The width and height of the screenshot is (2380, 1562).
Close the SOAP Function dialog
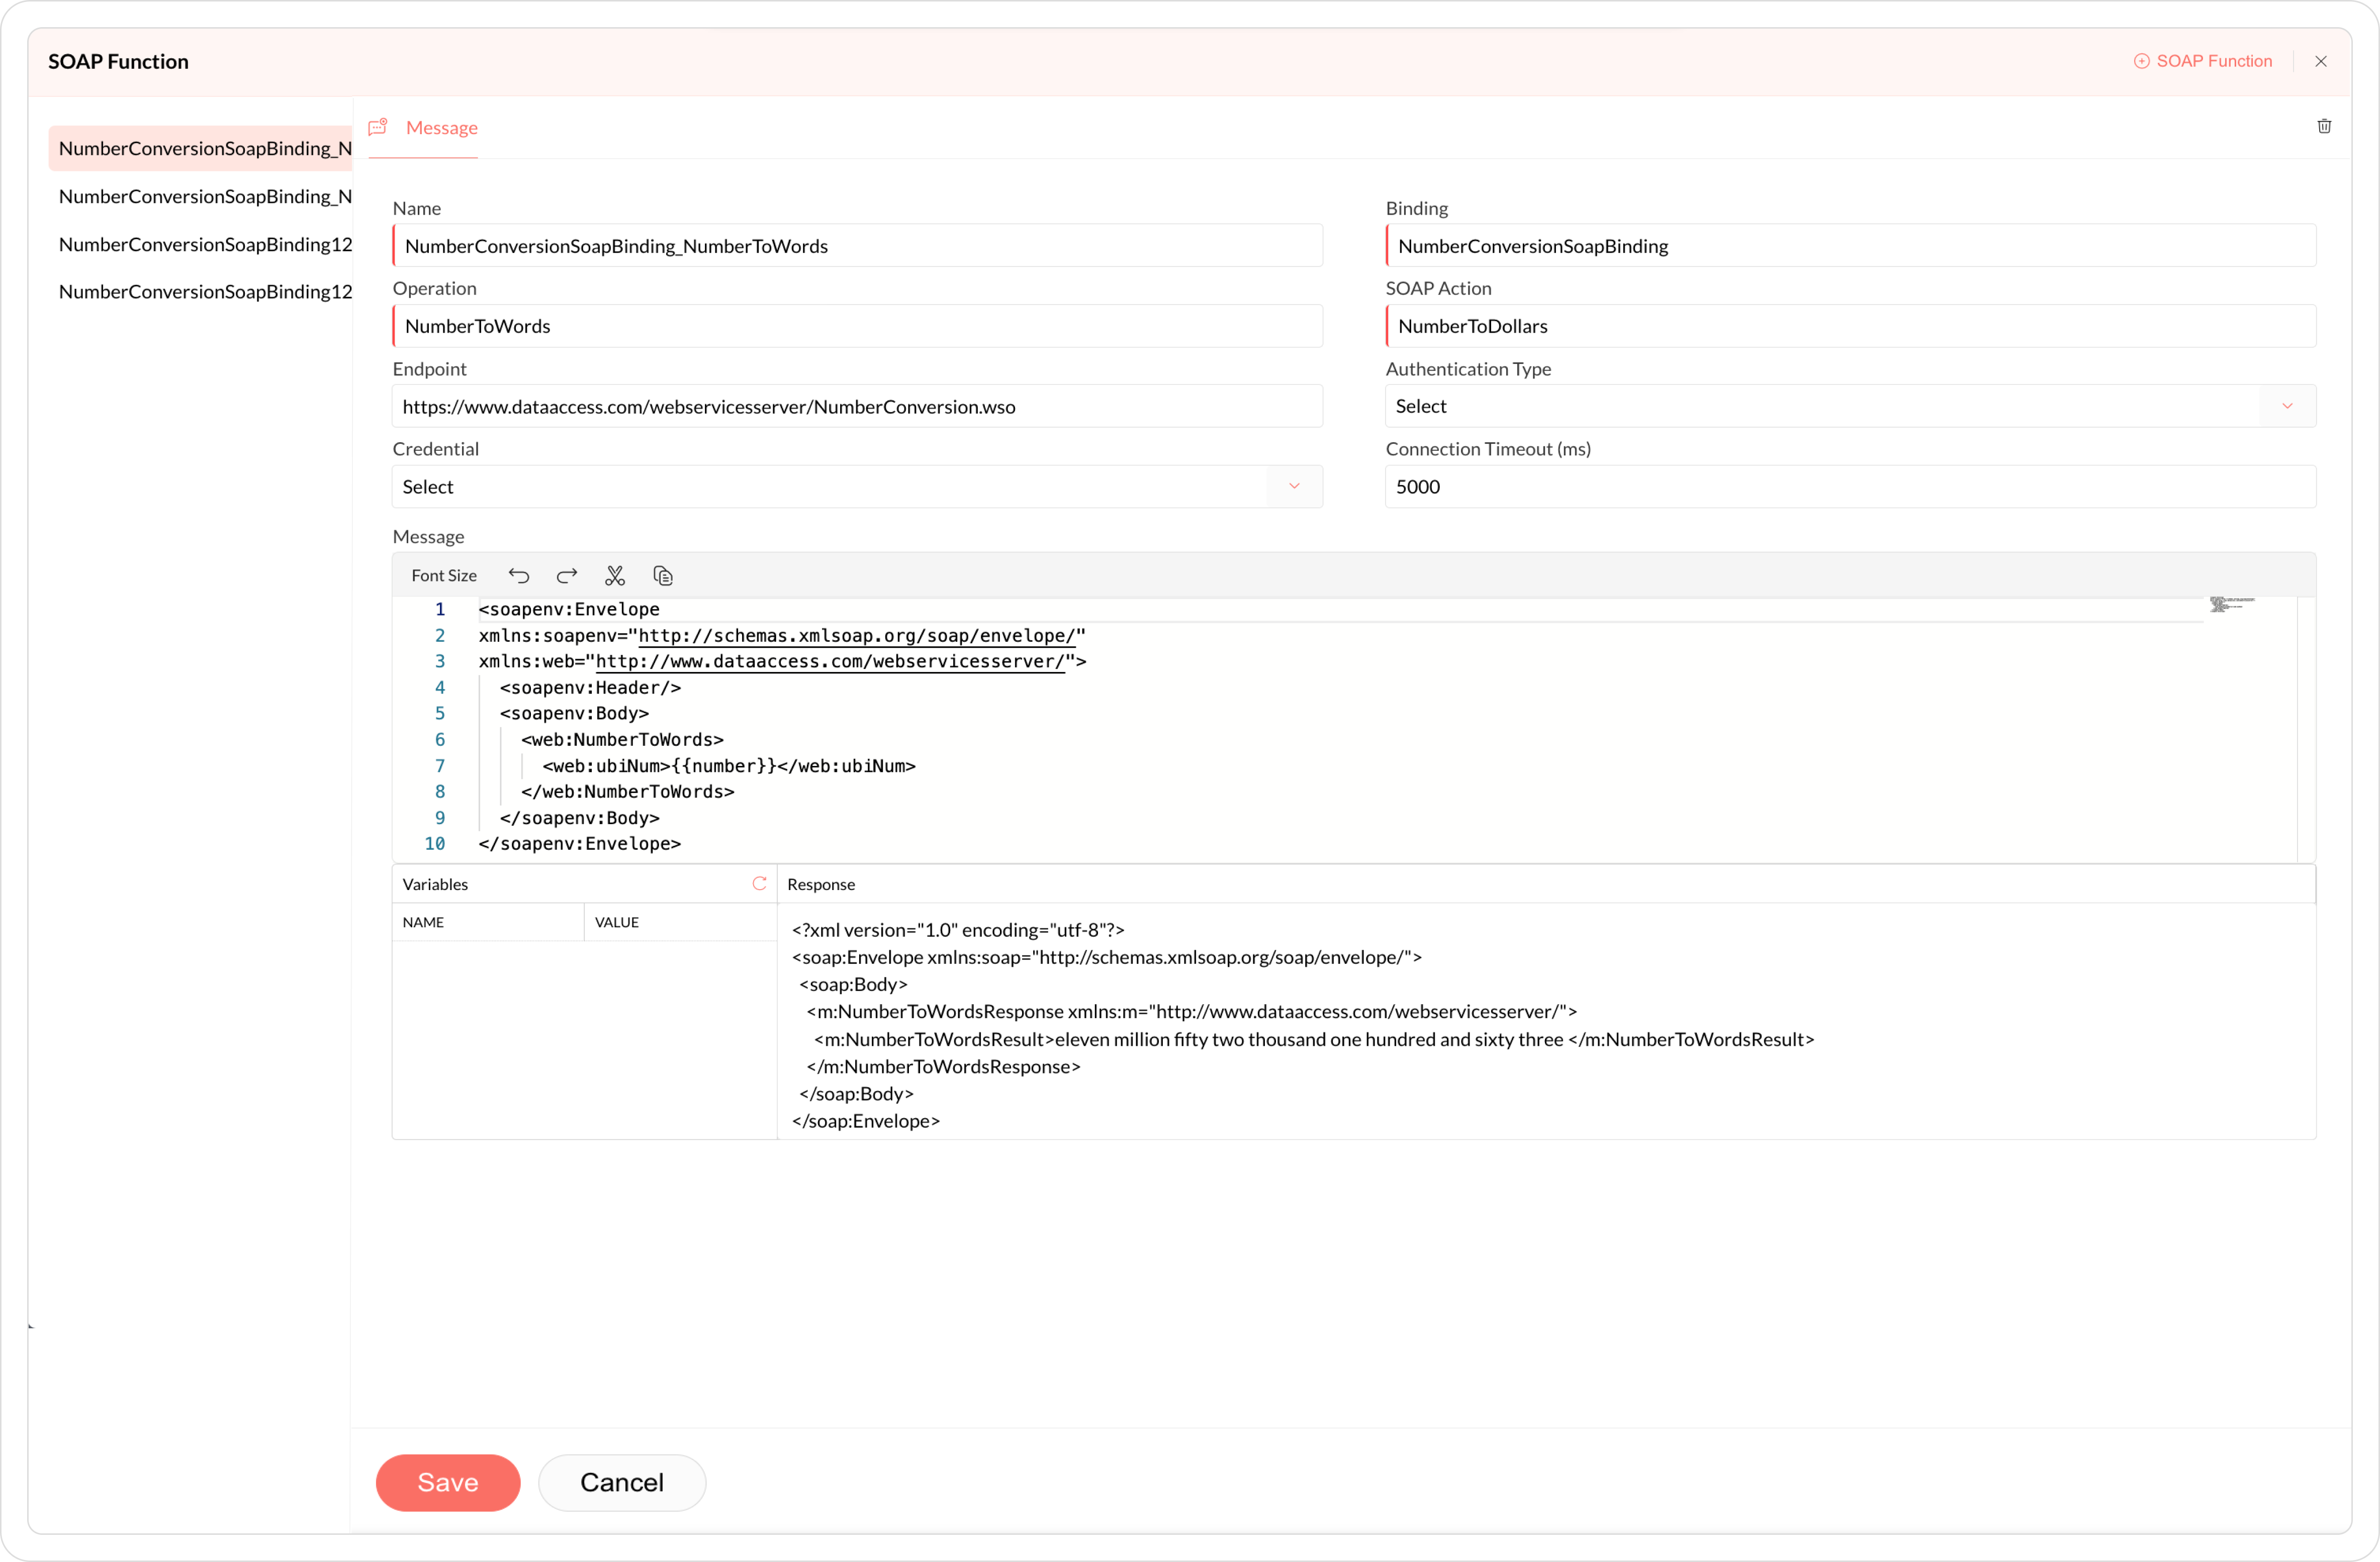(2321, 61)
